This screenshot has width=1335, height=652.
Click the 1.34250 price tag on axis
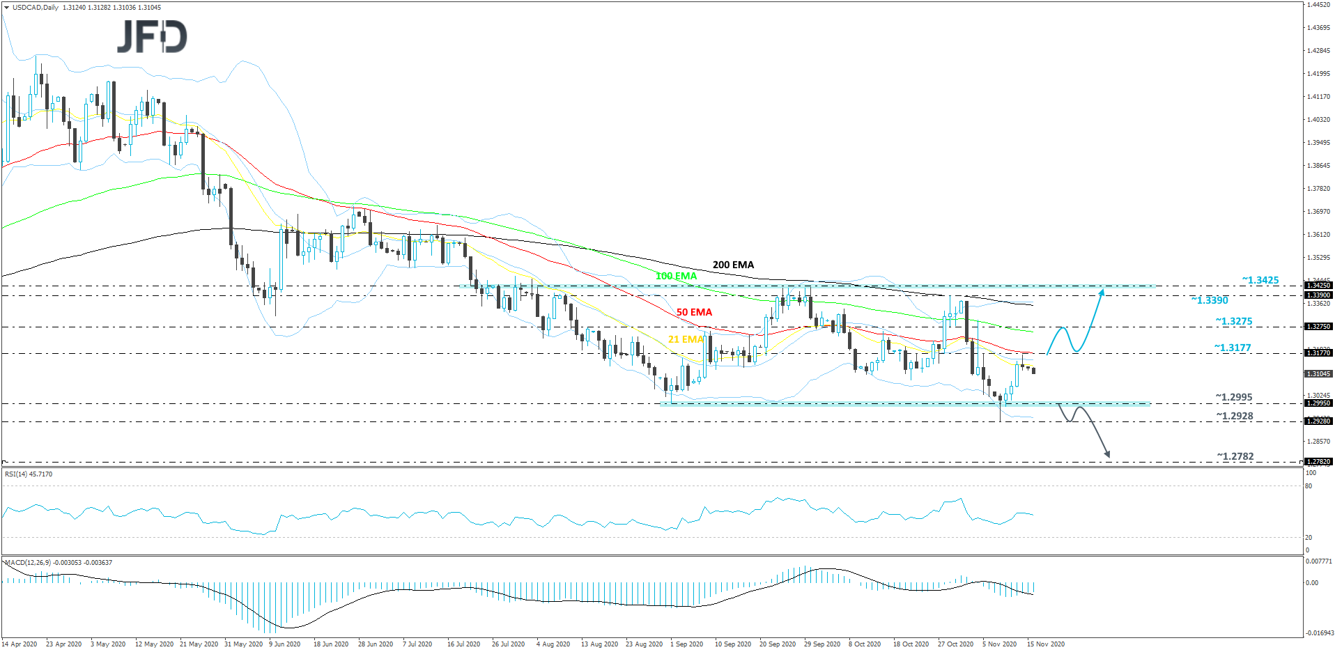[x=1318, y=286]
